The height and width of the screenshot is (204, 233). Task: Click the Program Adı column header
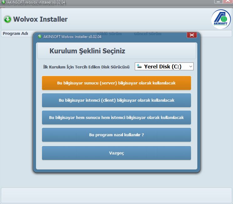[x=15, y=33]
